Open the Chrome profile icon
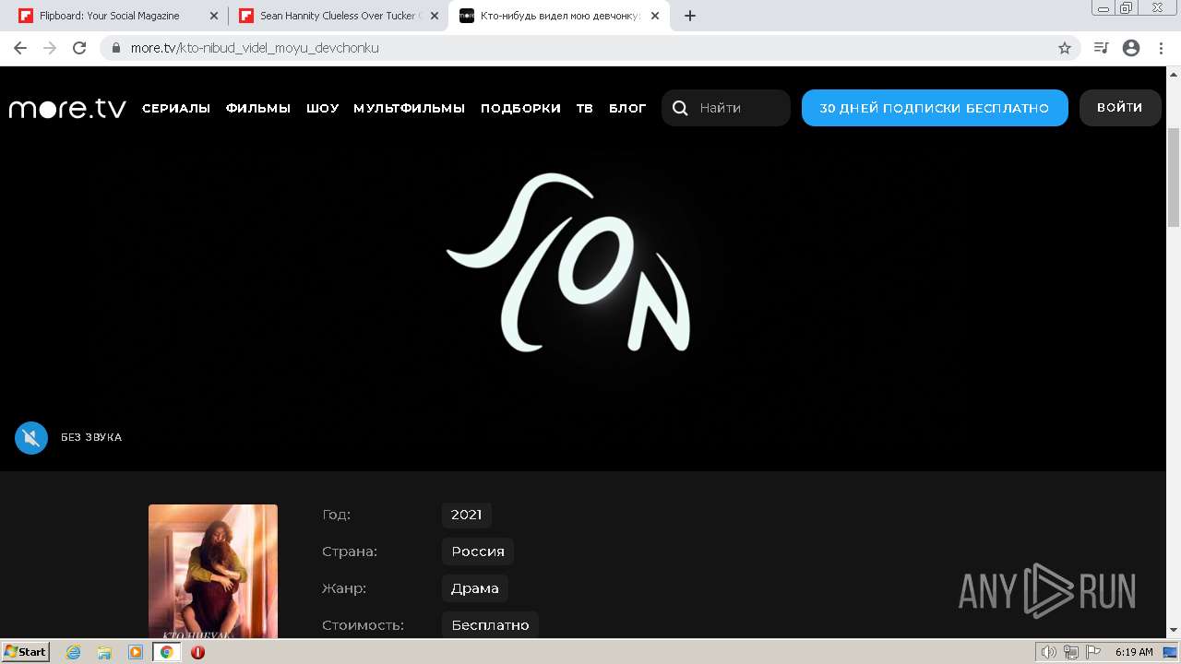Image resolution: width=1181 pixels, height=664 pixels. click(1131, 48)
